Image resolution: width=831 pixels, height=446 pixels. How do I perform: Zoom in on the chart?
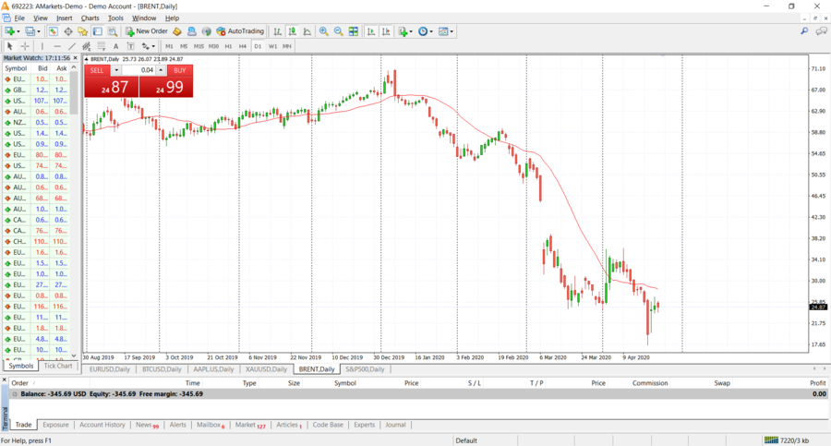(x=323, y=31)
